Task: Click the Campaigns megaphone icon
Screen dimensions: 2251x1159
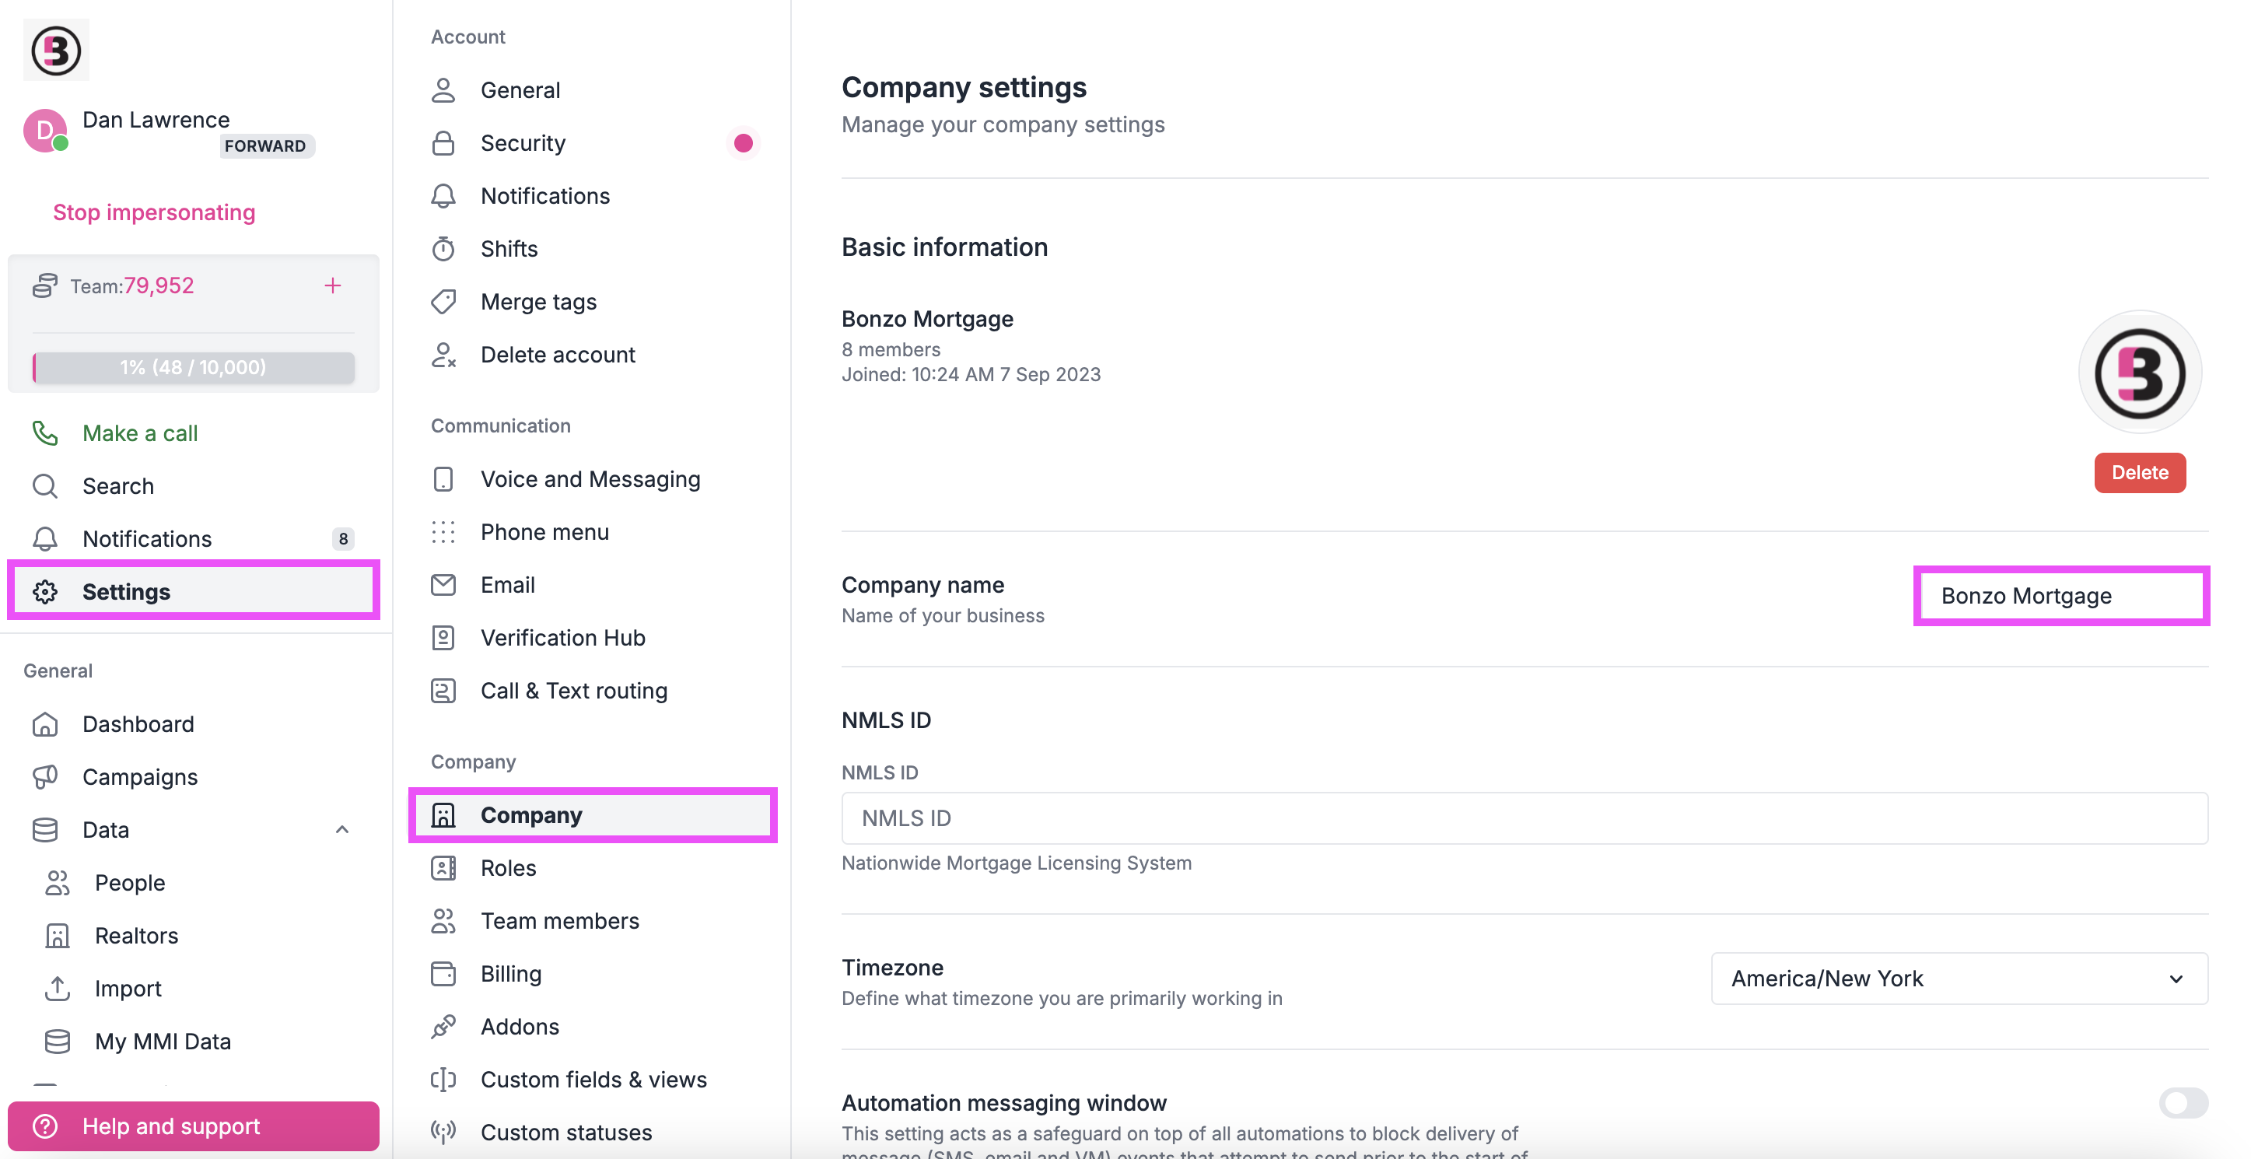Action: pyautogui.click(x=44, y=777)
